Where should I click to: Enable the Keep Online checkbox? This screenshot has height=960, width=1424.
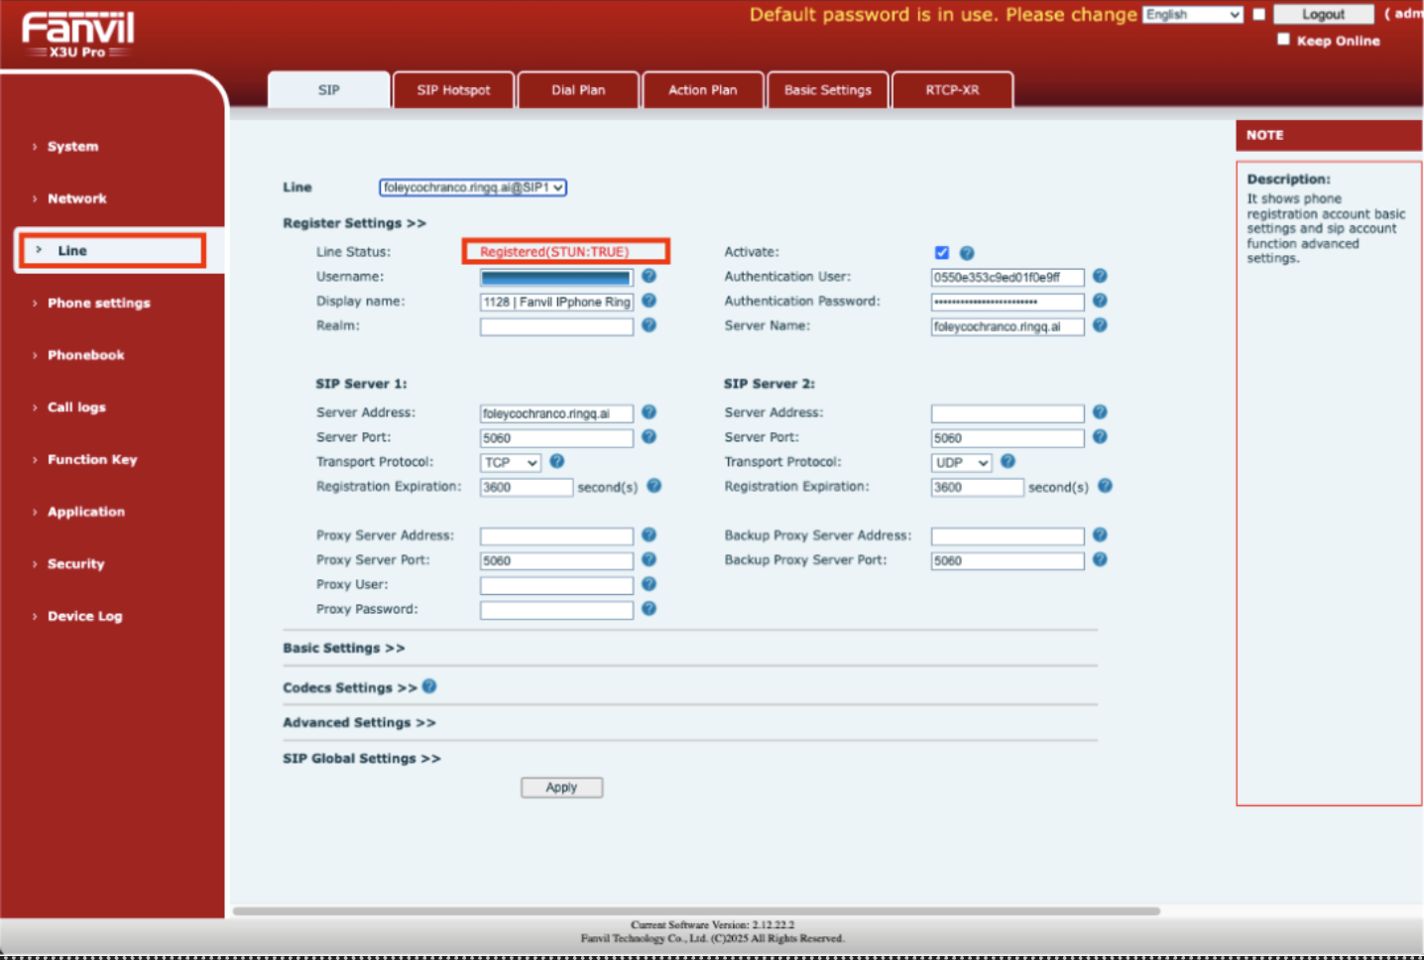1283,39
